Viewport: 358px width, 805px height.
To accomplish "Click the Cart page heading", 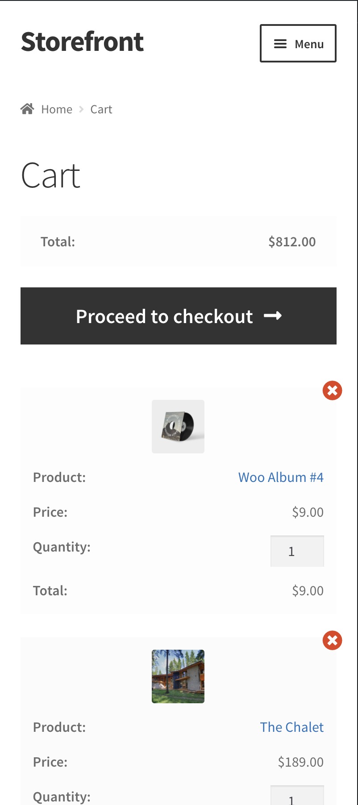I will 51,176.
